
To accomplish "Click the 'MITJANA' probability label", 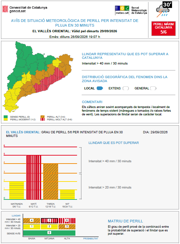I will point(49,238).
